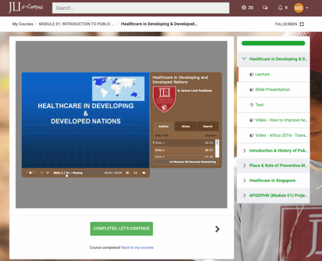This screenshot has height=261, width=322.
Task: Play the slide presentation
Action: (31, 173)
